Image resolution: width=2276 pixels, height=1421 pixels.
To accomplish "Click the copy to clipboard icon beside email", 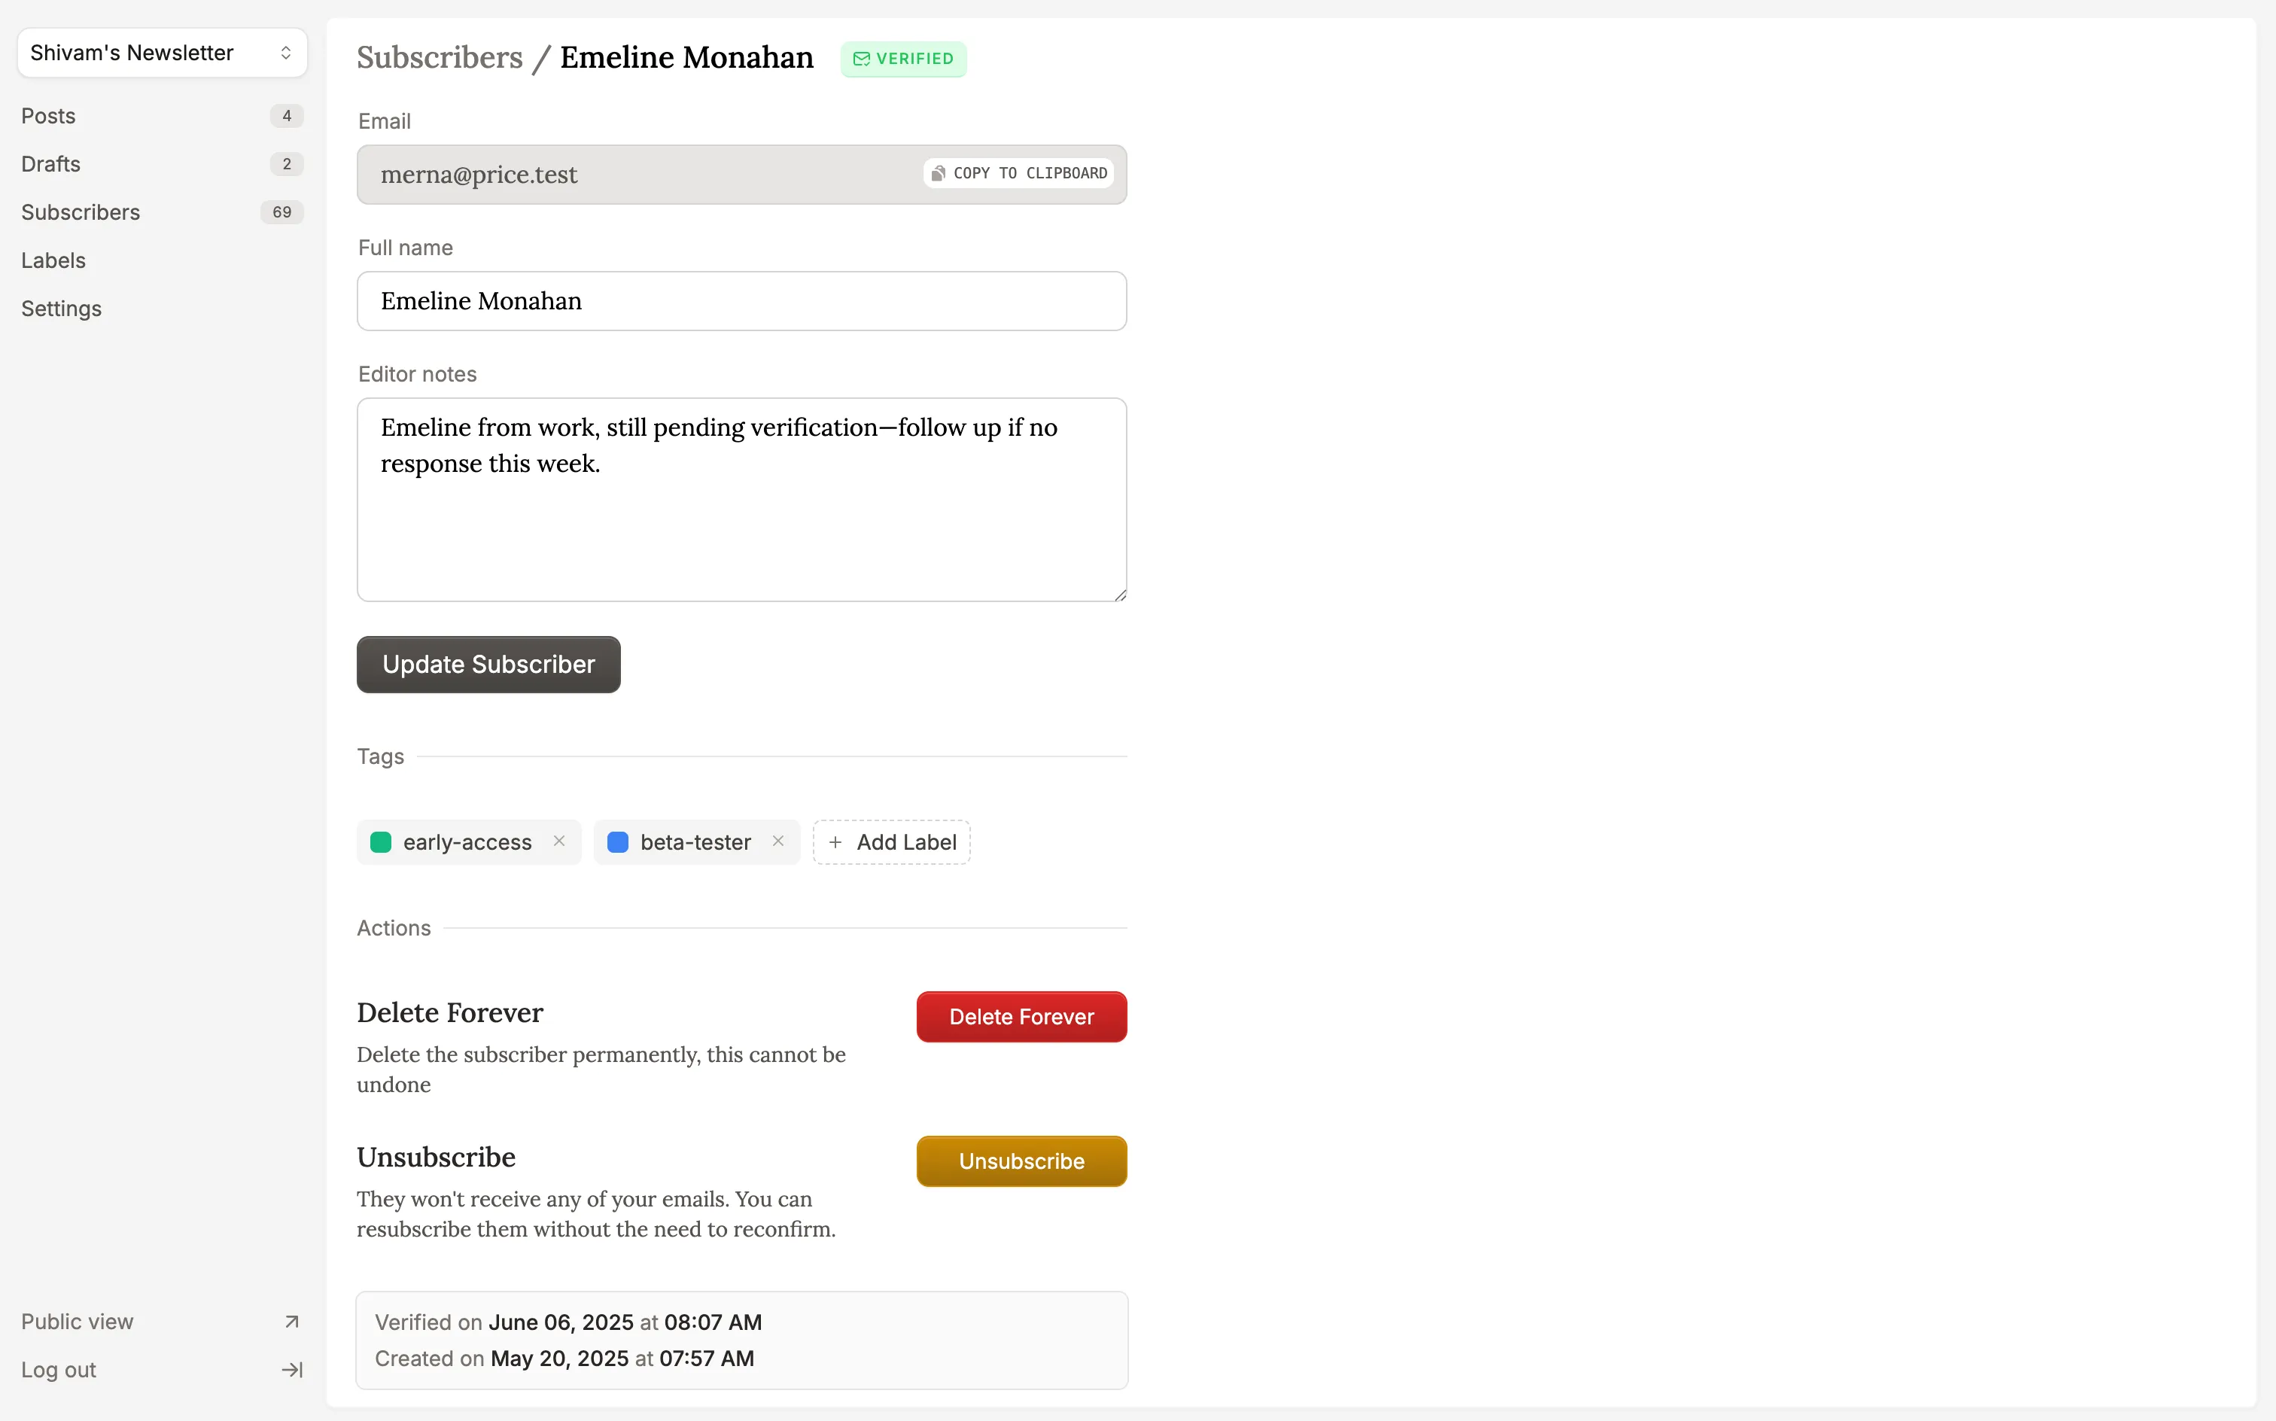I will tap(937, 173).
